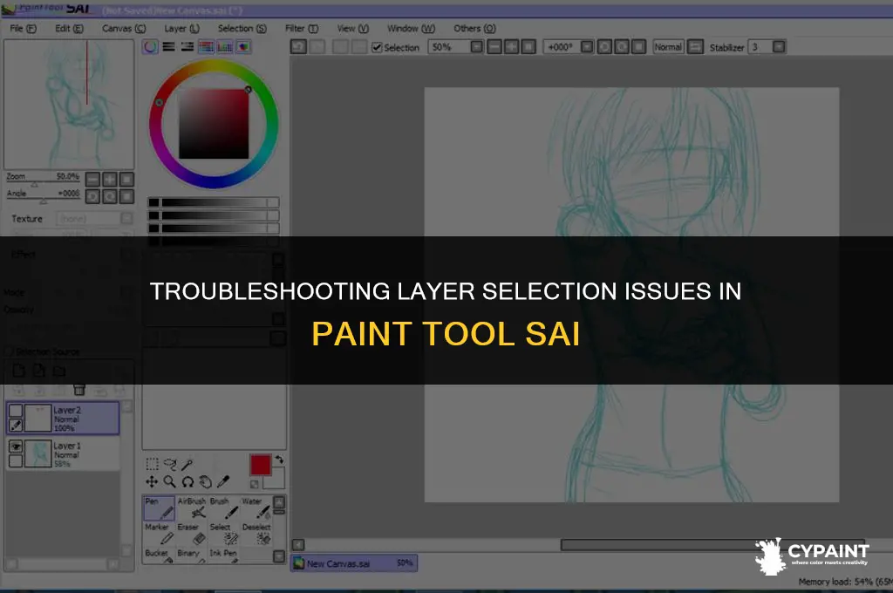Screen dimensions: 893x593
Task: Open the Layer menu
Action: [181, 29]
